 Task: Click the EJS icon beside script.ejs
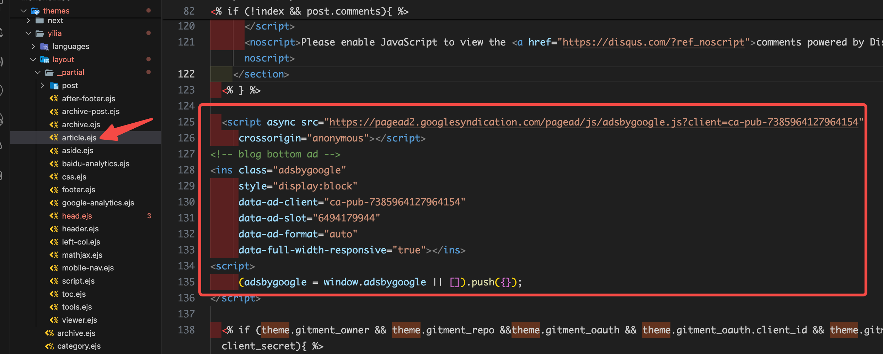pyautogui.click(x=54, y=281)
